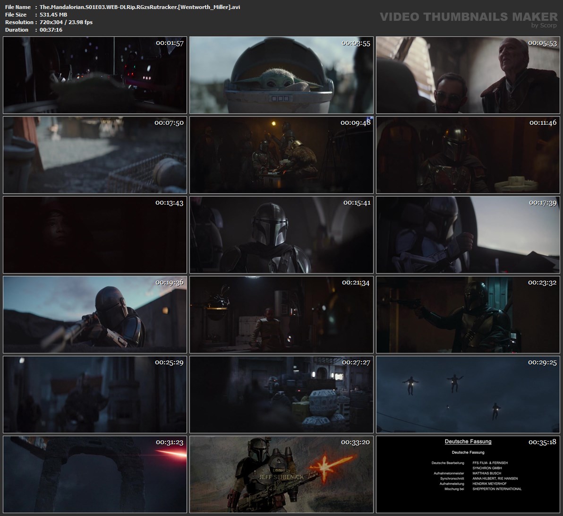Choose the 00:29:25 flying figures thumbnail

468,395
